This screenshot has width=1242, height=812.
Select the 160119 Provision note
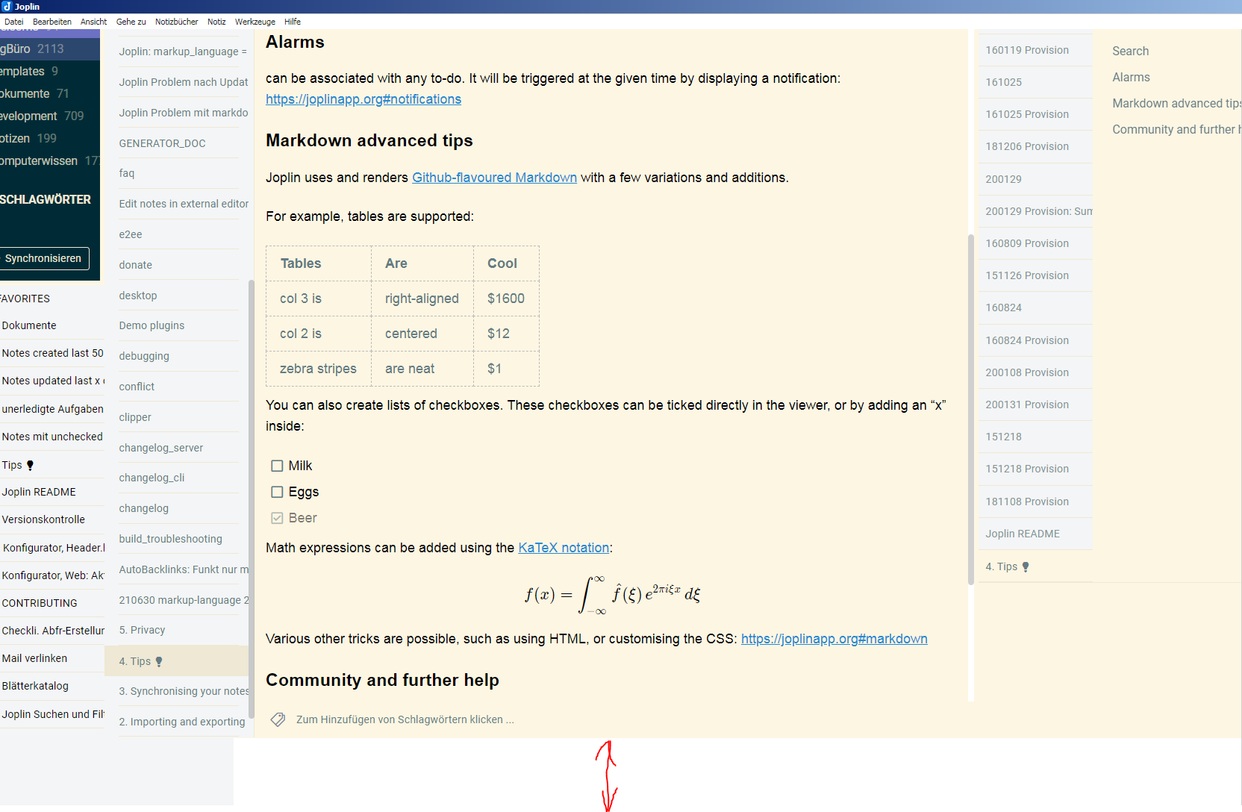(x=1028, y=49)
